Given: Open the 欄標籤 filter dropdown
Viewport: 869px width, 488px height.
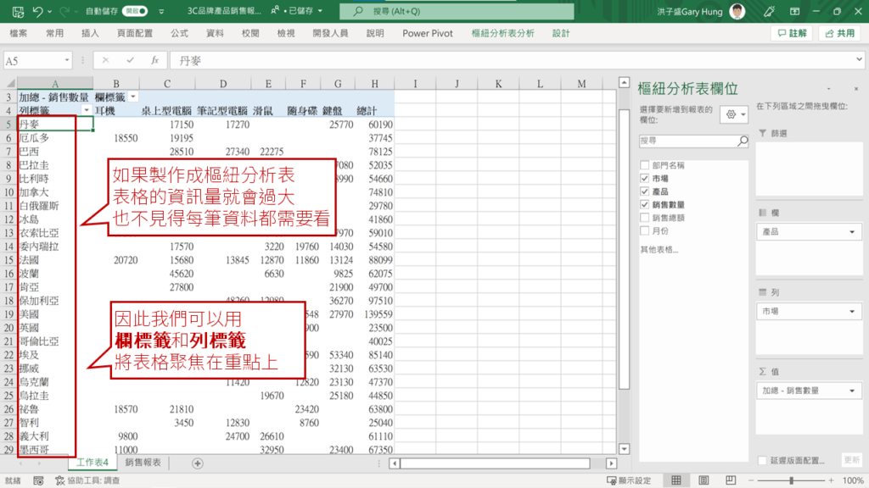Looking at the screenshot, I should click(133, 97).
